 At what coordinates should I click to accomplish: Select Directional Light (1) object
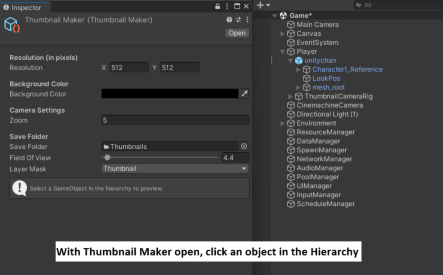327,114
